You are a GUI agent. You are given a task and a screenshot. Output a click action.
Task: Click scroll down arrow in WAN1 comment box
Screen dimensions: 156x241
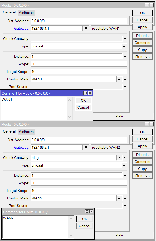[69, 117]
